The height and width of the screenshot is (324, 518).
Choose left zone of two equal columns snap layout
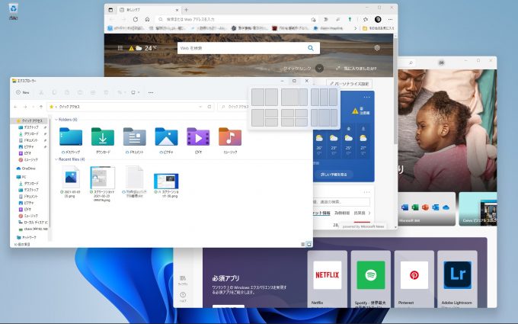tap(257, 98)
